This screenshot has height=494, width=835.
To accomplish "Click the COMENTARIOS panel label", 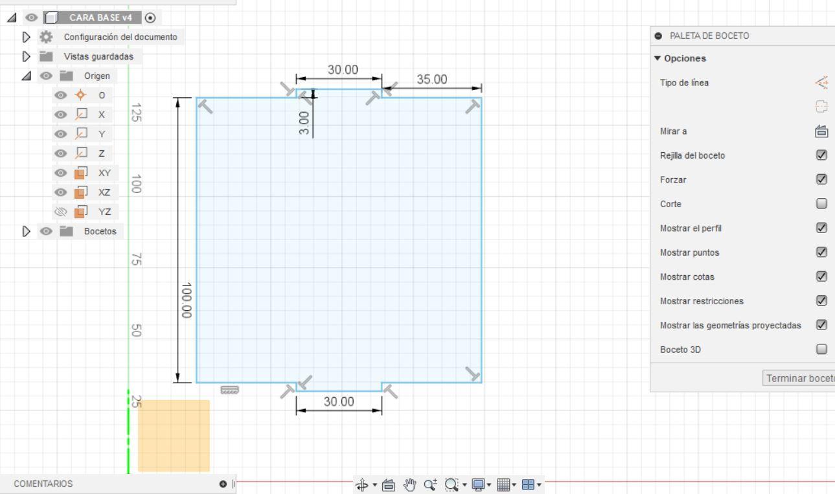I will [x=43, y=484].
